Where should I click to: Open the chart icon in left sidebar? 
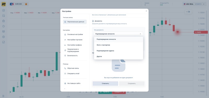4,10
